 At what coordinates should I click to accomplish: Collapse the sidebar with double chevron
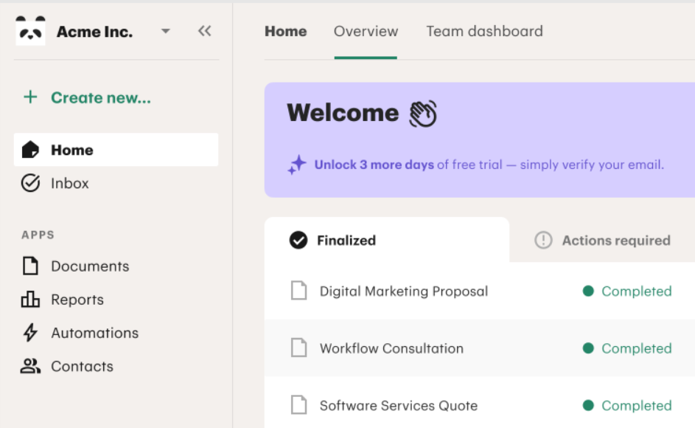click(x=204, y=31)
